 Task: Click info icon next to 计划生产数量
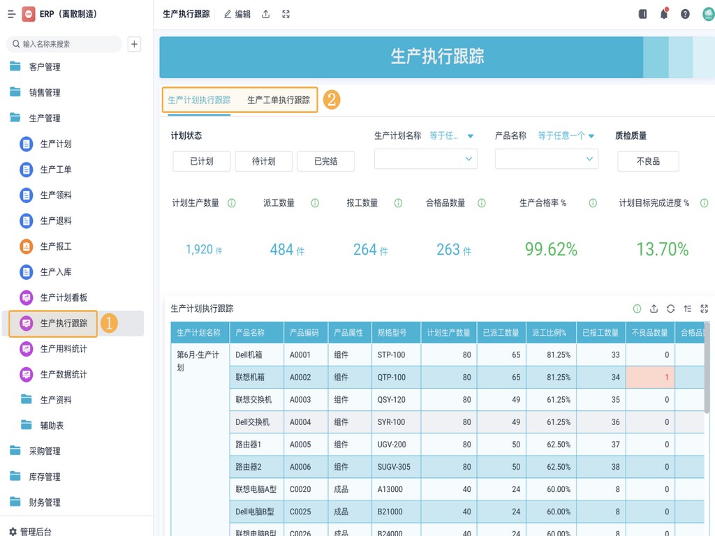click(x=232, y=203)
